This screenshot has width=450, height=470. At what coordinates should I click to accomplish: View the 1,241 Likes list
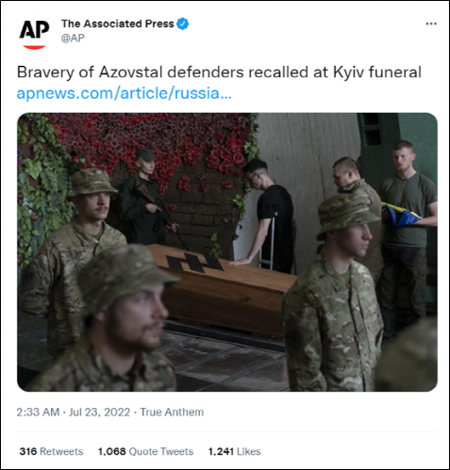234,451
